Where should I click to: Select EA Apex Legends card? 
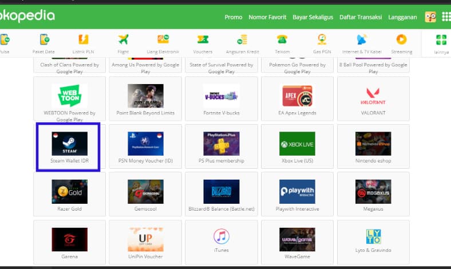[x=297, y=98]
